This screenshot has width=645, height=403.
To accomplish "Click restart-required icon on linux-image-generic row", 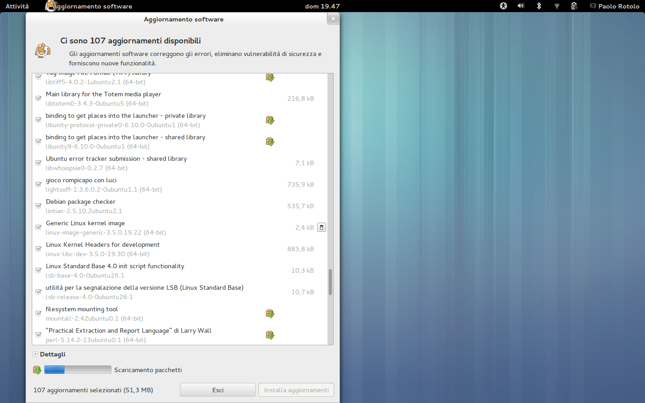I will (x=322, y=227).
